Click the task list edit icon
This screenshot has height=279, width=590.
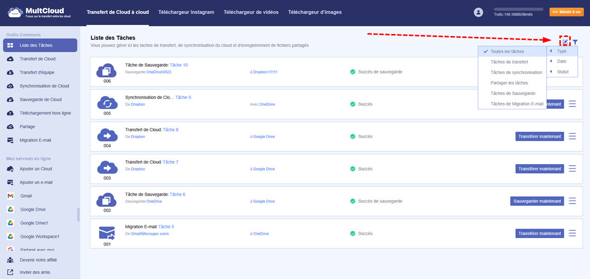click(x=565, y=42)
